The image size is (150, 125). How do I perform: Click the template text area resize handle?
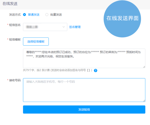(x=144, y=67)
